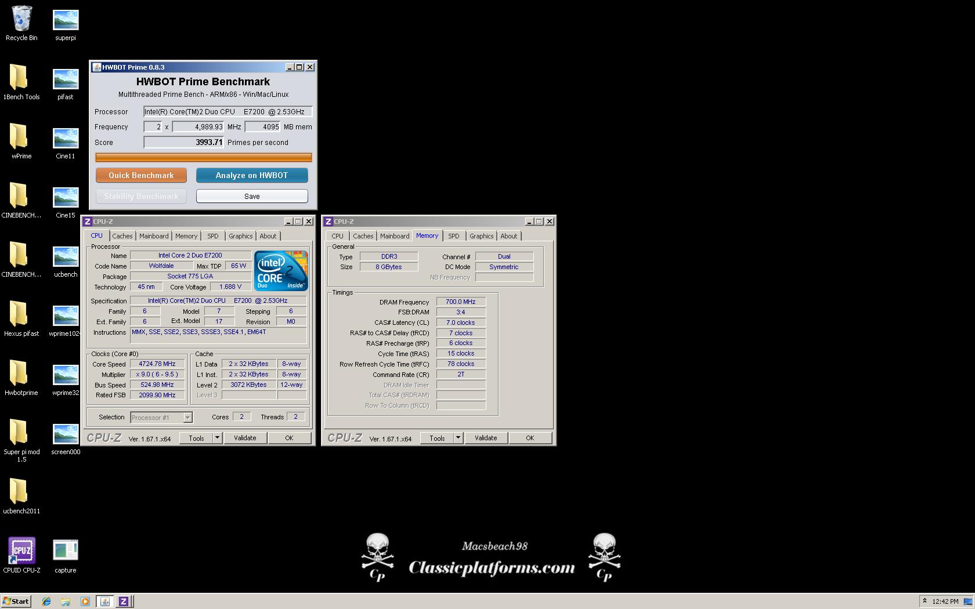Click OK in the right CPU-Z window
Image resolution: width=975 pixels, height=609 pixels.
pos(530,438)
